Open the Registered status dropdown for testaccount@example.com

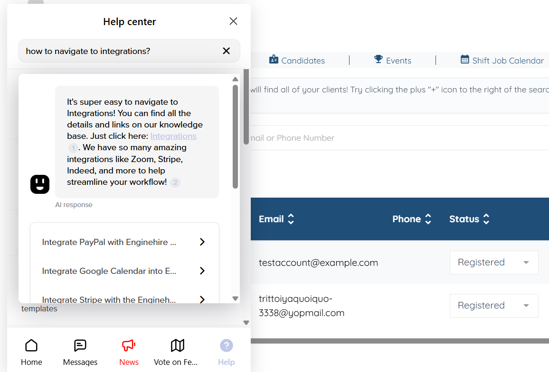(x=494, y=263)
